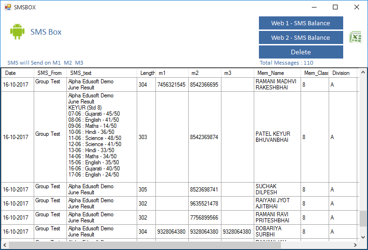Click the vertical scrollbar down arrow
The image size is (368, 250).
point(363,237)
